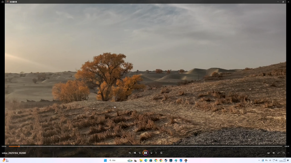Skip forward thirty seconds
This screenshot has width=291, height=163.
[151, 153]
